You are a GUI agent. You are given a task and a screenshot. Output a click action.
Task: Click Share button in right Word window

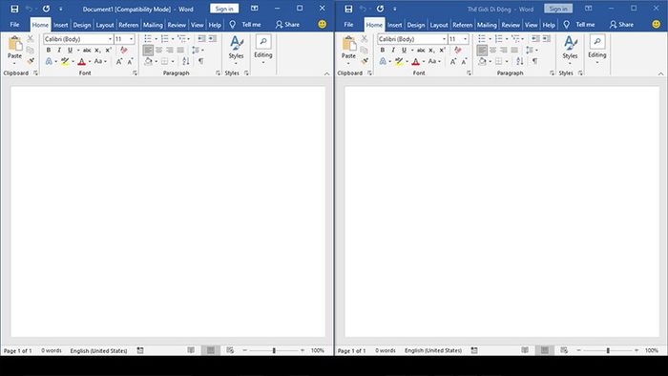[621, 25]
